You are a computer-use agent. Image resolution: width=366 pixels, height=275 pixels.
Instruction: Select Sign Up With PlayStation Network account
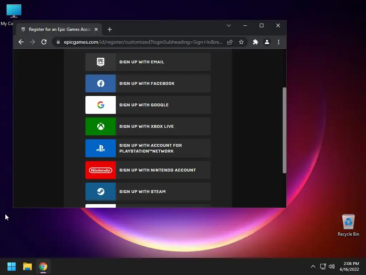(x=148, y=148)
